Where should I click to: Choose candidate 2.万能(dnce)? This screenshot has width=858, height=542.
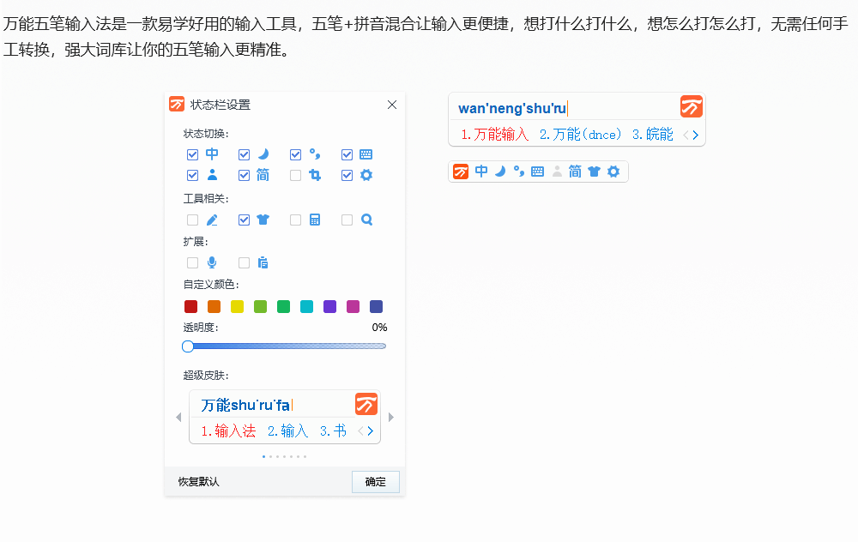tap(581, 135)
